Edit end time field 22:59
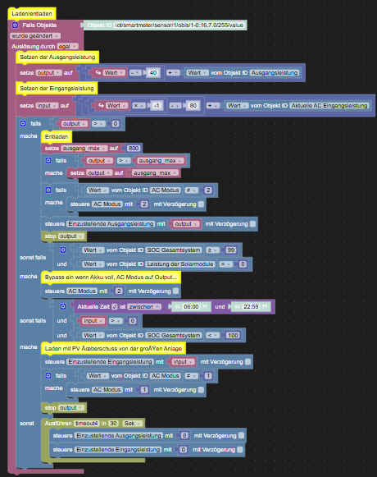Viewport: 377px width, 477px height. (x=251, y=307)
